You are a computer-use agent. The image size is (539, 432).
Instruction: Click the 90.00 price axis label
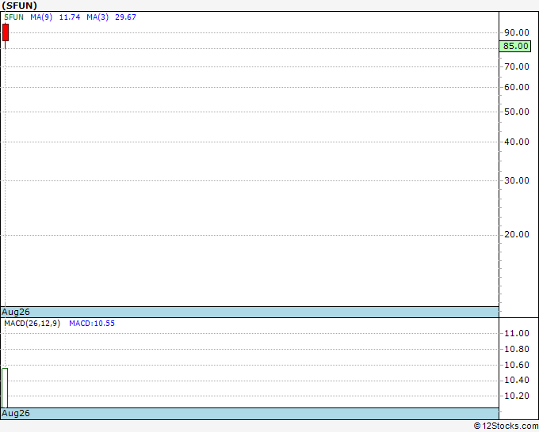[x=517, y=32]
